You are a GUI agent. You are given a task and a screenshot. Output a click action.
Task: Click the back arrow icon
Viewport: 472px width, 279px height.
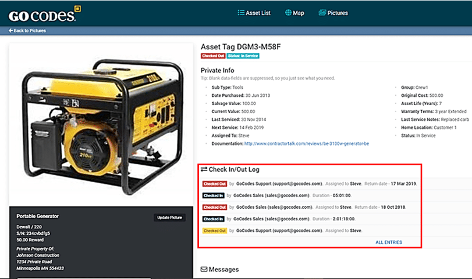[x=11, y=31]
